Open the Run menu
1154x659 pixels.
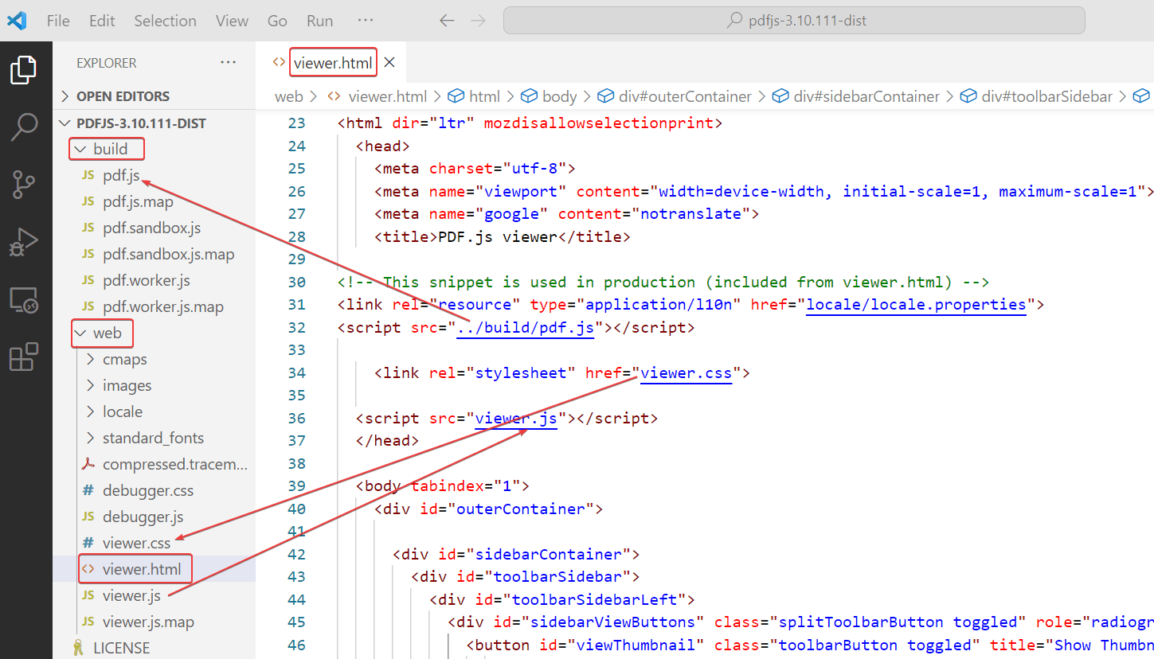(x=319, y=21)
